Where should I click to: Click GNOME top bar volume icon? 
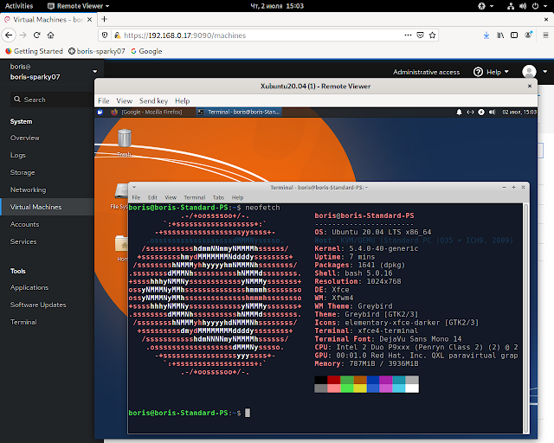click(523, 6)
